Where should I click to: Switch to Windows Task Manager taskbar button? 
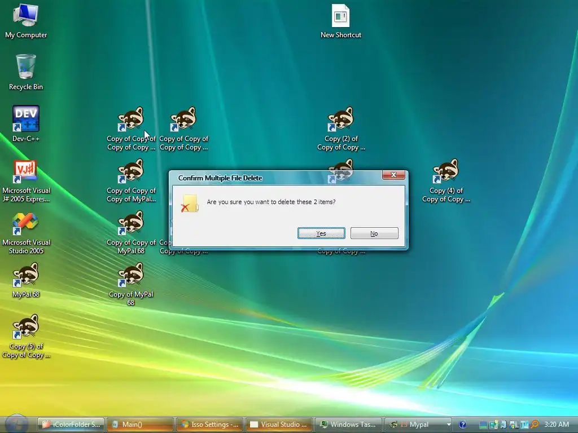(348, 425)
